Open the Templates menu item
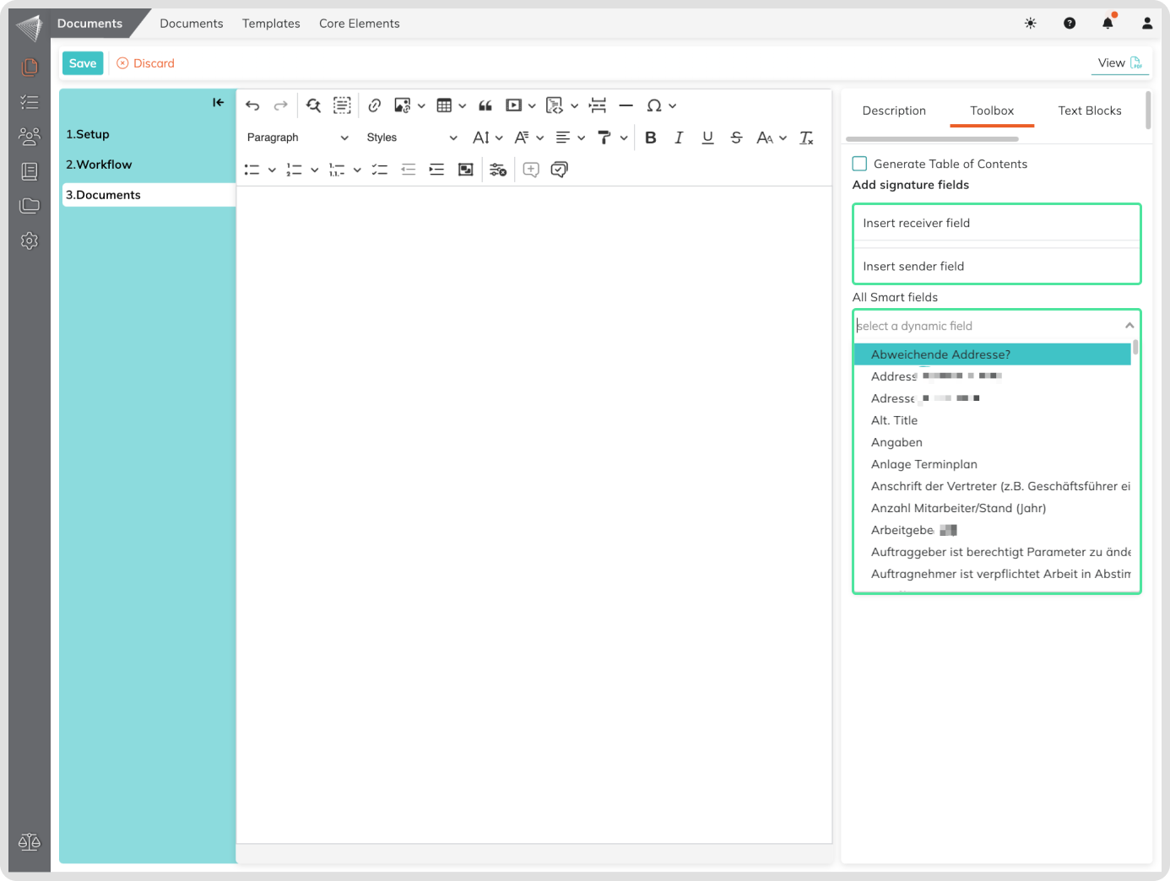The height and width of the screenshot is (881, 1170). [x=271, y=24]
